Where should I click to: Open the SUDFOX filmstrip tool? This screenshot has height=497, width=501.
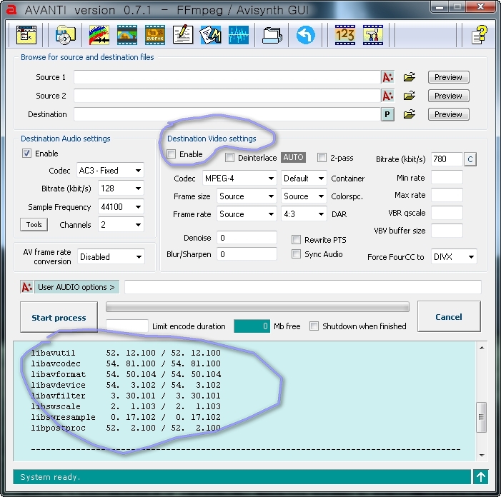pos(155,35)
